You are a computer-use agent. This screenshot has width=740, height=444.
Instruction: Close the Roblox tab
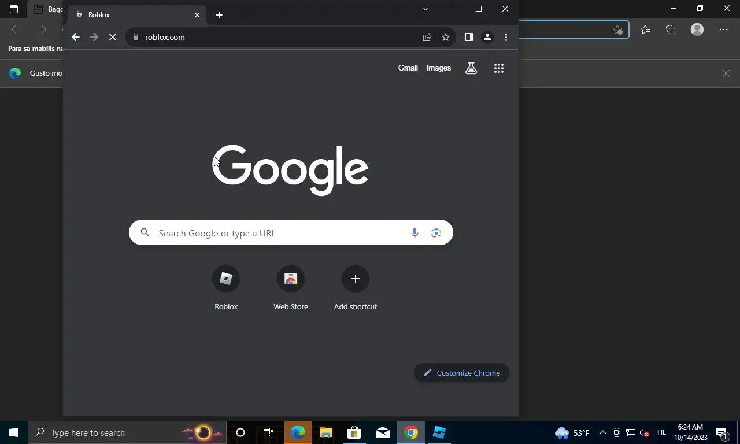197,15
